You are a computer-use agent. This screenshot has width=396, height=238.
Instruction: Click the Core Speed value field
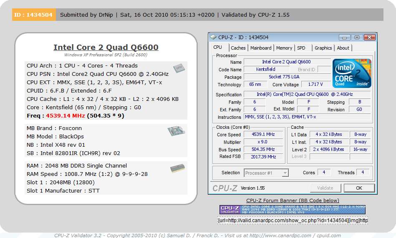(263, 135)
